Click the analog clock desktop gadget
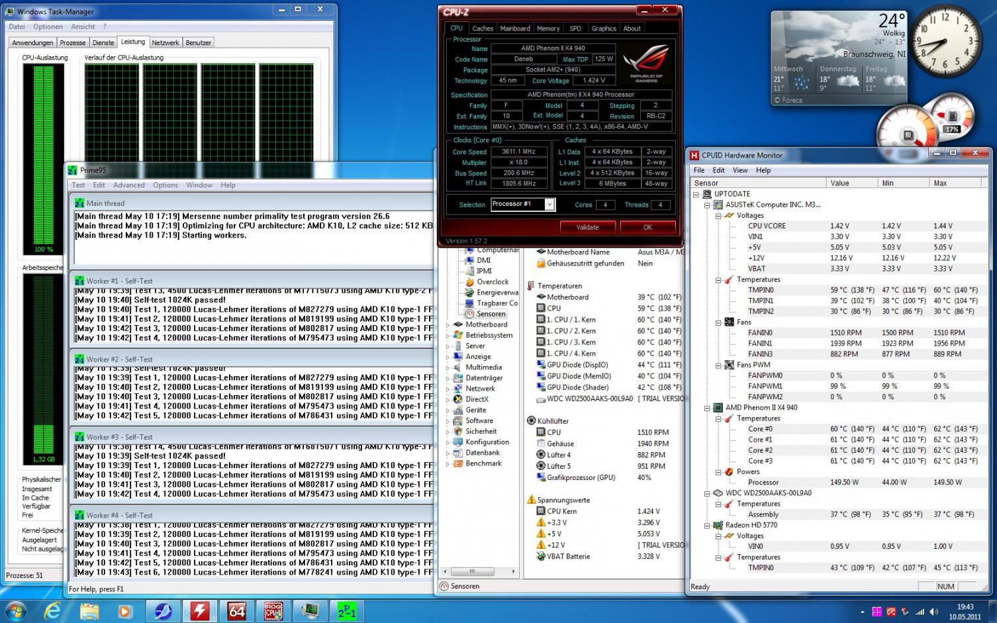 (945, 41)
